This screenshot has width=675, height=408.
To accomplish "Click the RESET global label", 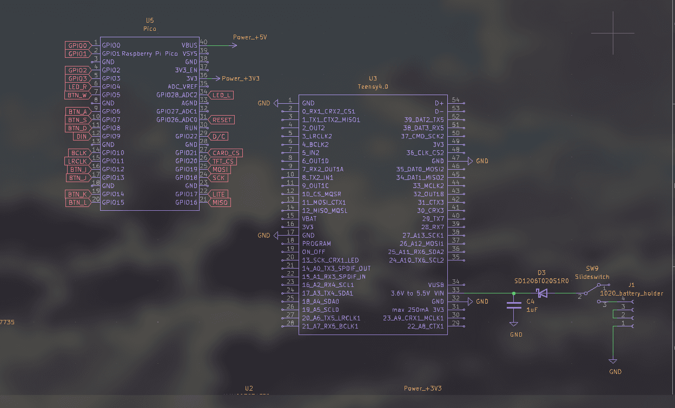I will [x=222, y=120].
